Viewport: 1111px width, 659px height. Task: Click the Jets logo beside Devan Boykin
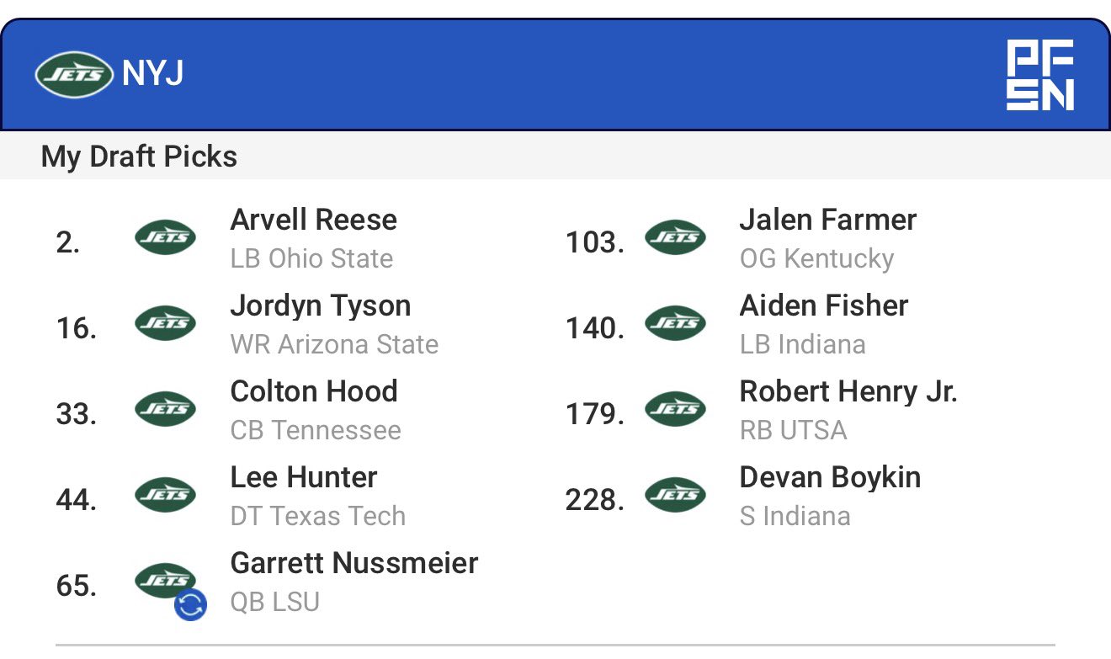(675, 495)
